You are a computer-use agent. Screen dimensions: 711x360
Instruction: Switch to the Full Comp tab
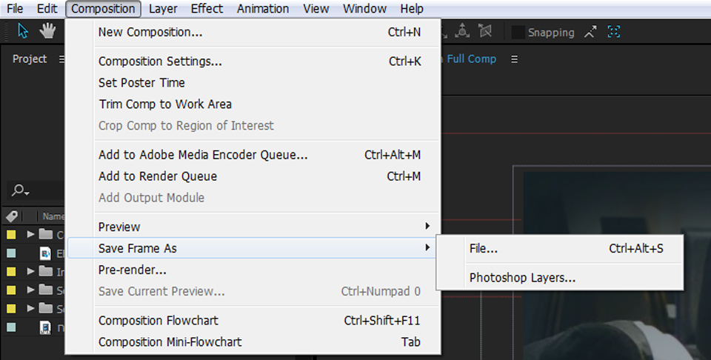pos(471,59)
